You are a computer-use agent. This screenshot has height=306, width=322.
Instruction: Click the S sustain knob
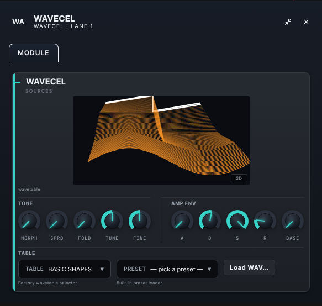237,221
